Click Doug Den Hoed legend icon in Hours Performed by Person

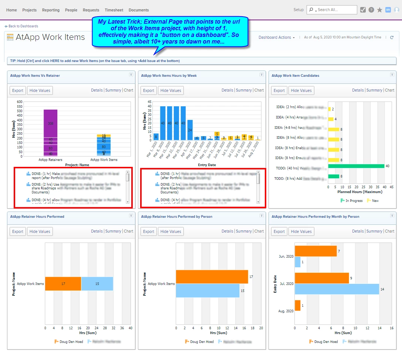187,342
